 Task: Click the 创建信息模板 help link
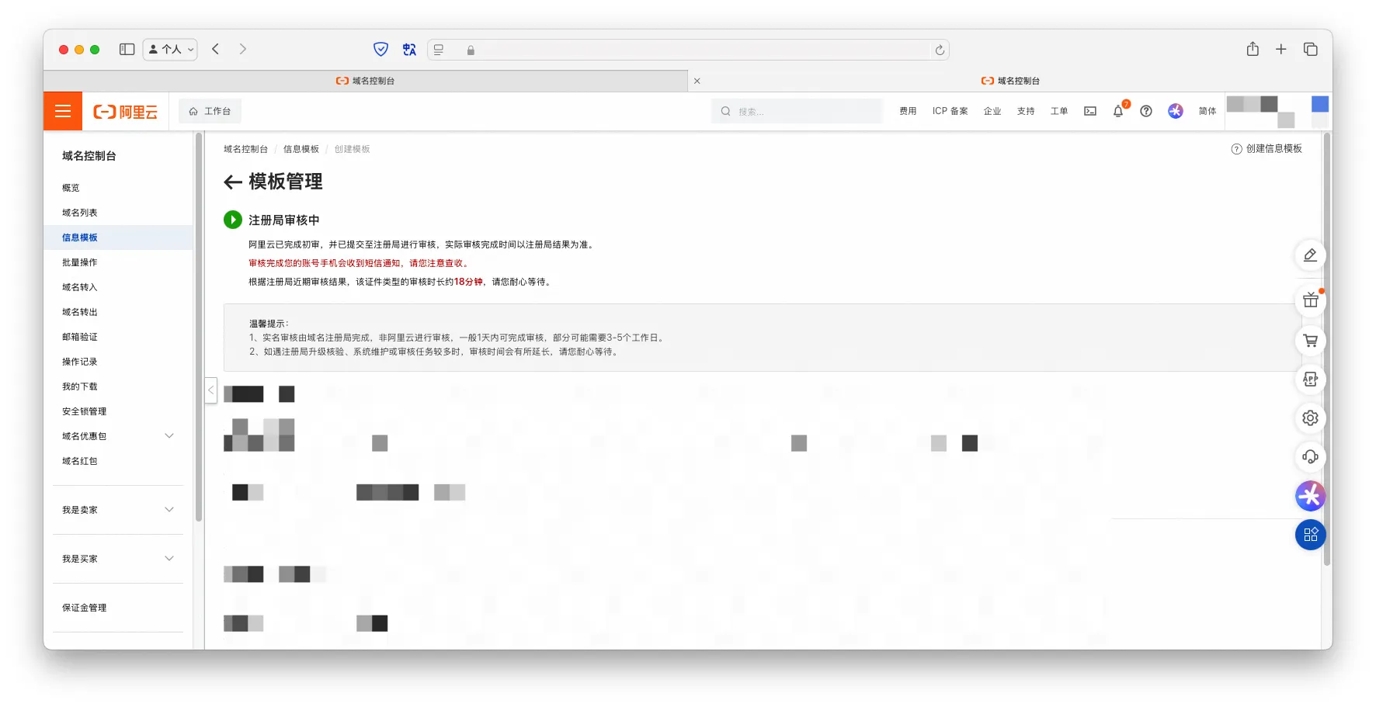click(1267, 149)
